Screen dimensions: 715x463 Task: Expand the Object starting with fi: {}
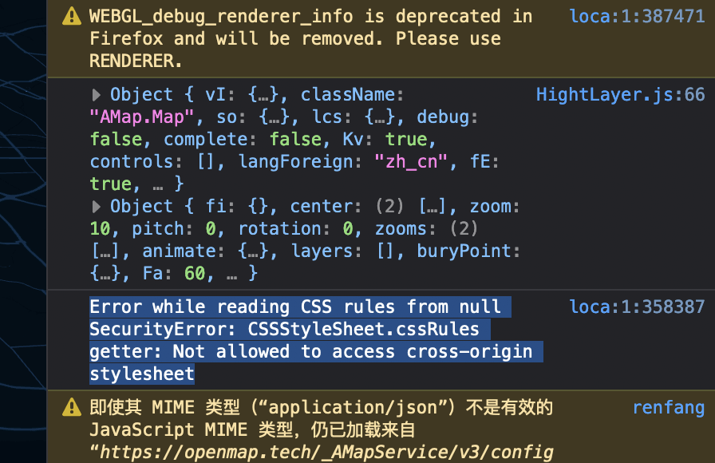tap(97, 207)
